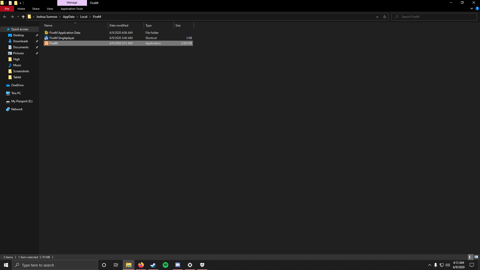The width and height of the screenshot is (480, 270).
Task: Click the help question mark icon
Action: coord(477,8)
